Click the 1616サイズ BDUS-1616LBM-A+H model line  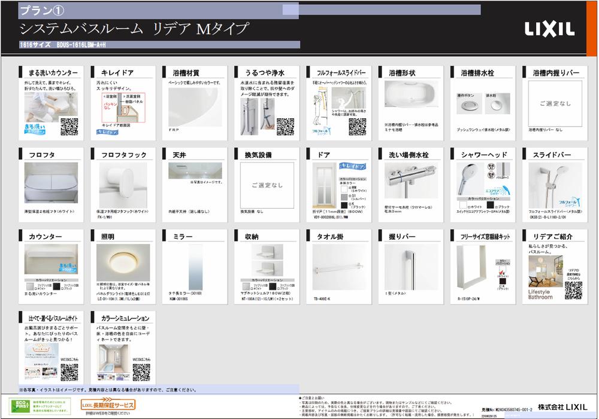pos(63,45)
